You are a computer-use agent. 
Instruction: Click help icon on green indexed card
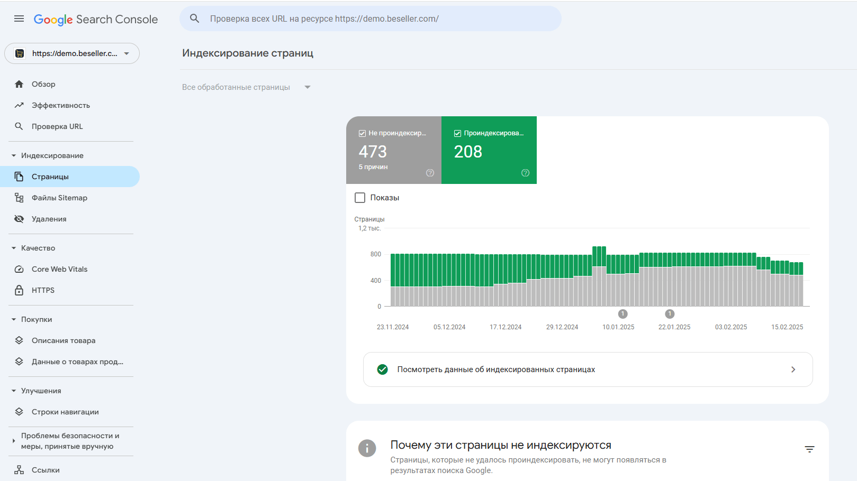click(525, 173)
